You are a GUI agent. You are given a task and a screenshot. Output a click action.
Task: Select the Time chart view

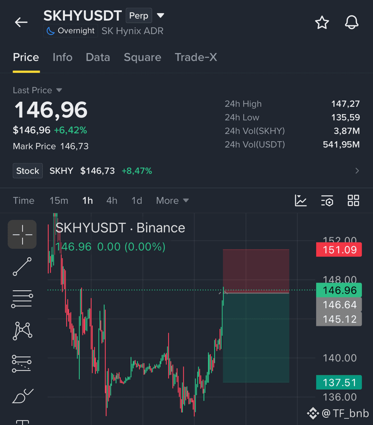click(x=24, y=201)
